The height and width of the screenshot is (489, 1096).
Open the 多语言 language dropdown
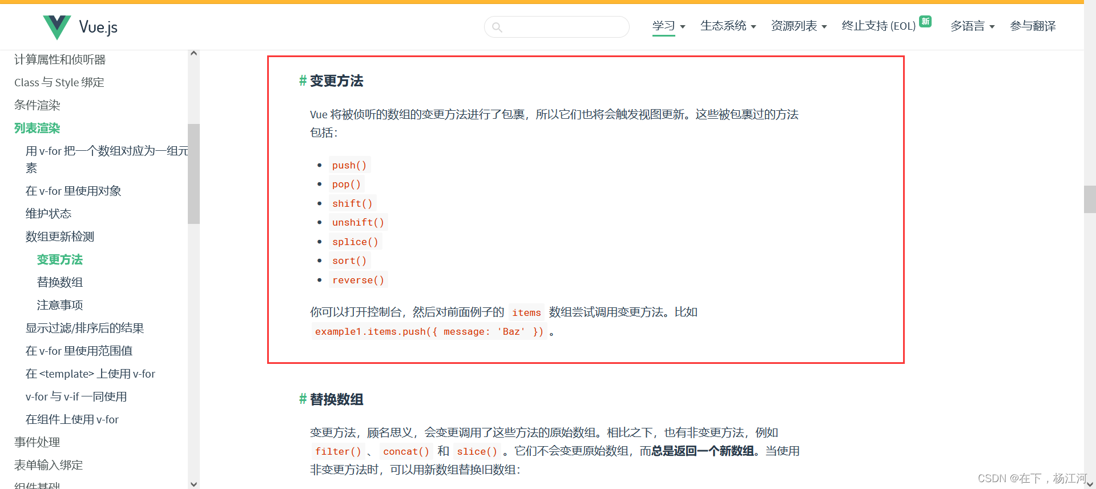coord(972,26)
